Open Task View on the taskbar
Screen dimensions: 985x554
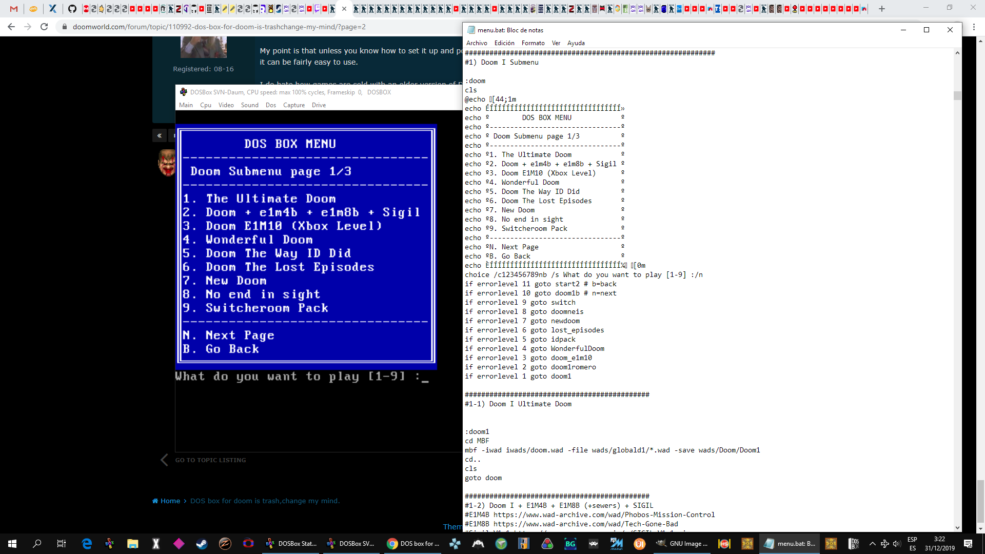[61, 544]
